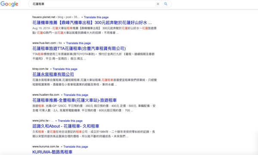Open dropdown arrow beside hsuaco.pixnet.net URL

coord(82,17)
